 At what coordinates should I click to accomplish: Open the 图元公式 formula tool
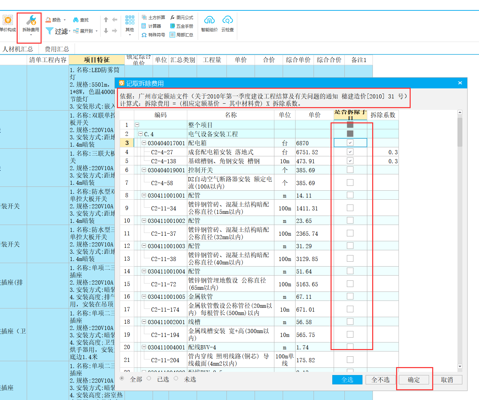coord(181,17)
